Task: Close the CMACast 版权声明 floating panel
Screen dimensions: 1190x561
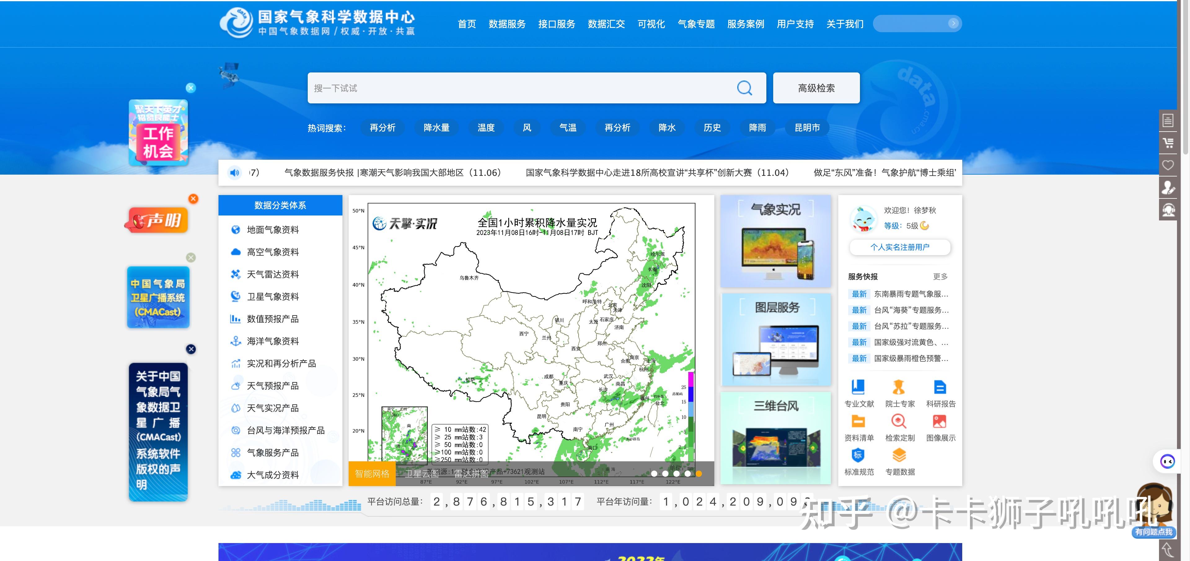Action: point(191,349)
